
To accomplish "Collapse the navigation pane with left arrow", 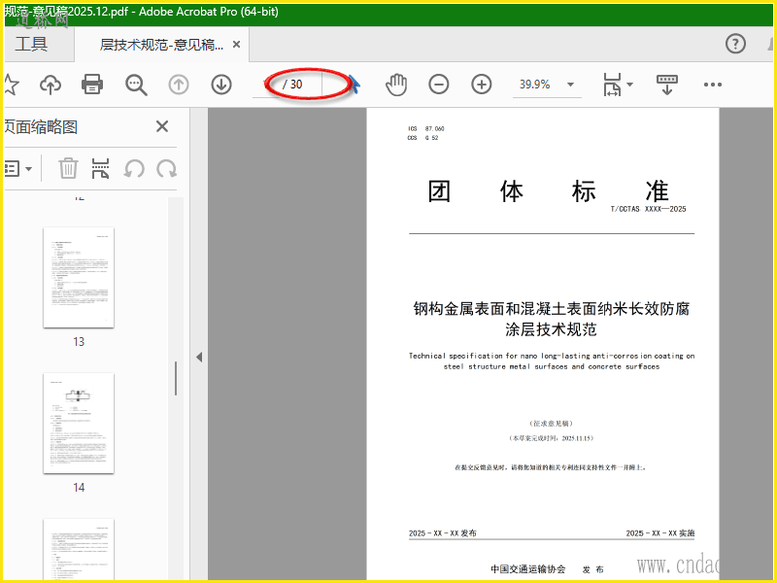I will 199,357.
